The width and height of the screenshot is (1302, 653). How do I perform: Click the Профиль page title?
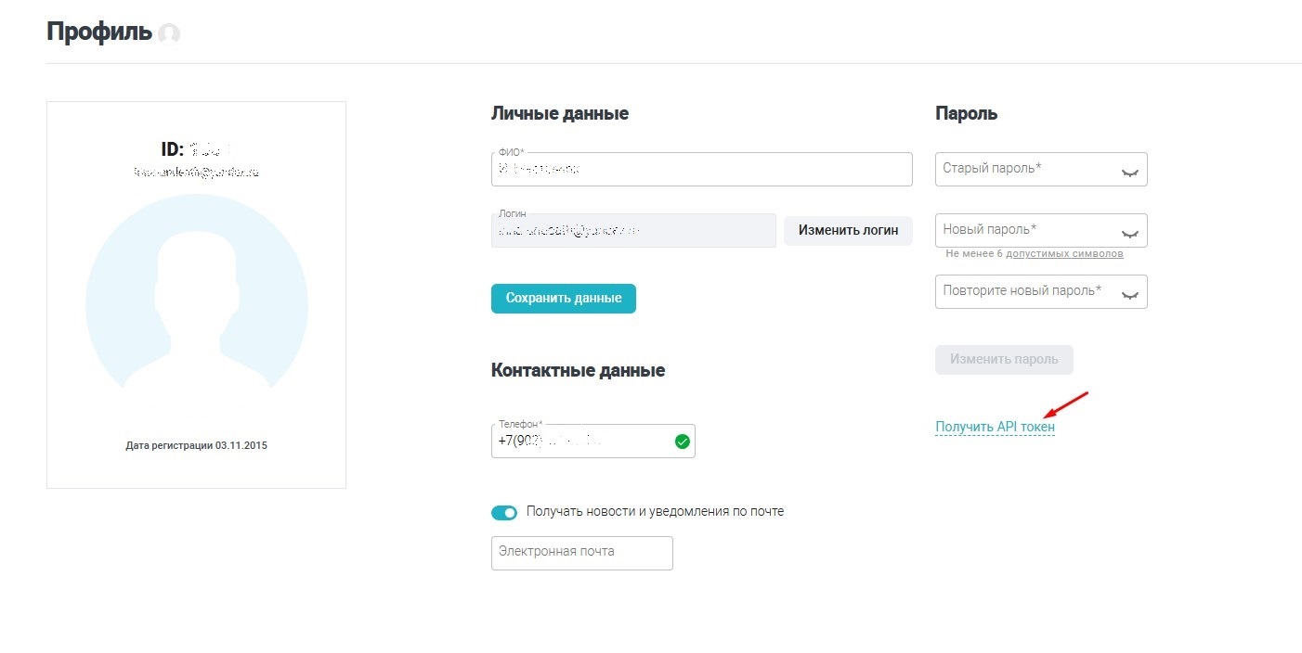(98, 32)
